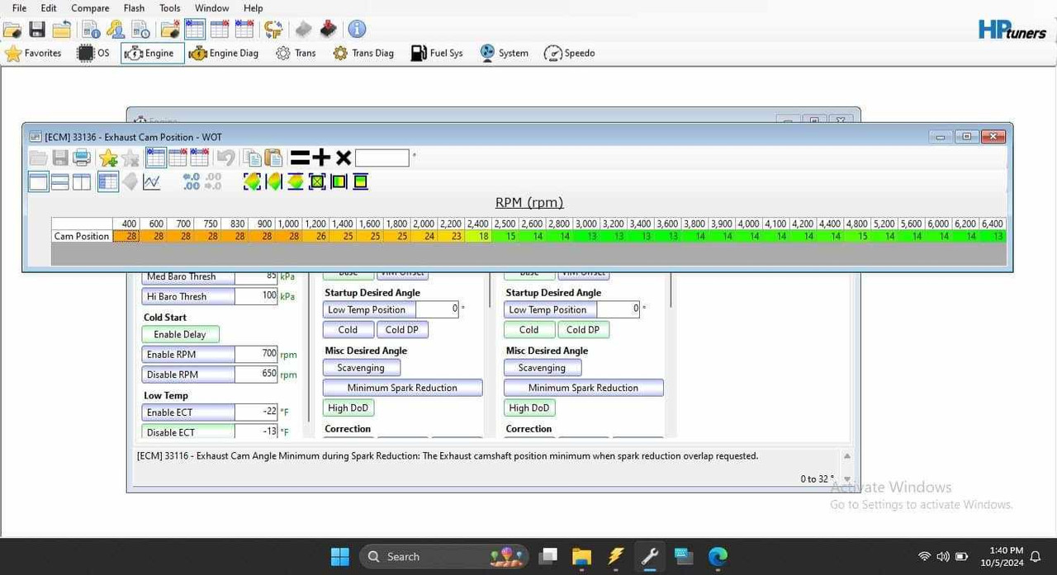Click the red arrow write chip icon
This screenshot has height=575, width=1057.
(329, 30)
